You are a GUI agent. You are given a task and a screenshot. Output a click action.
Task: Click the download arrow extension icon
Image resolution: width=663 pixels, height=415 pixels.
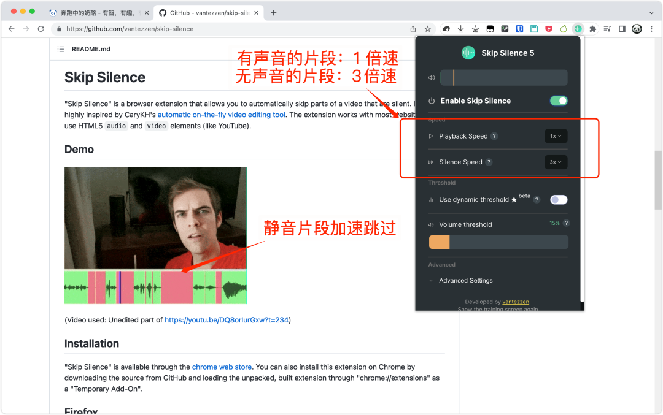pyautogui.click(x=461, y=29)
